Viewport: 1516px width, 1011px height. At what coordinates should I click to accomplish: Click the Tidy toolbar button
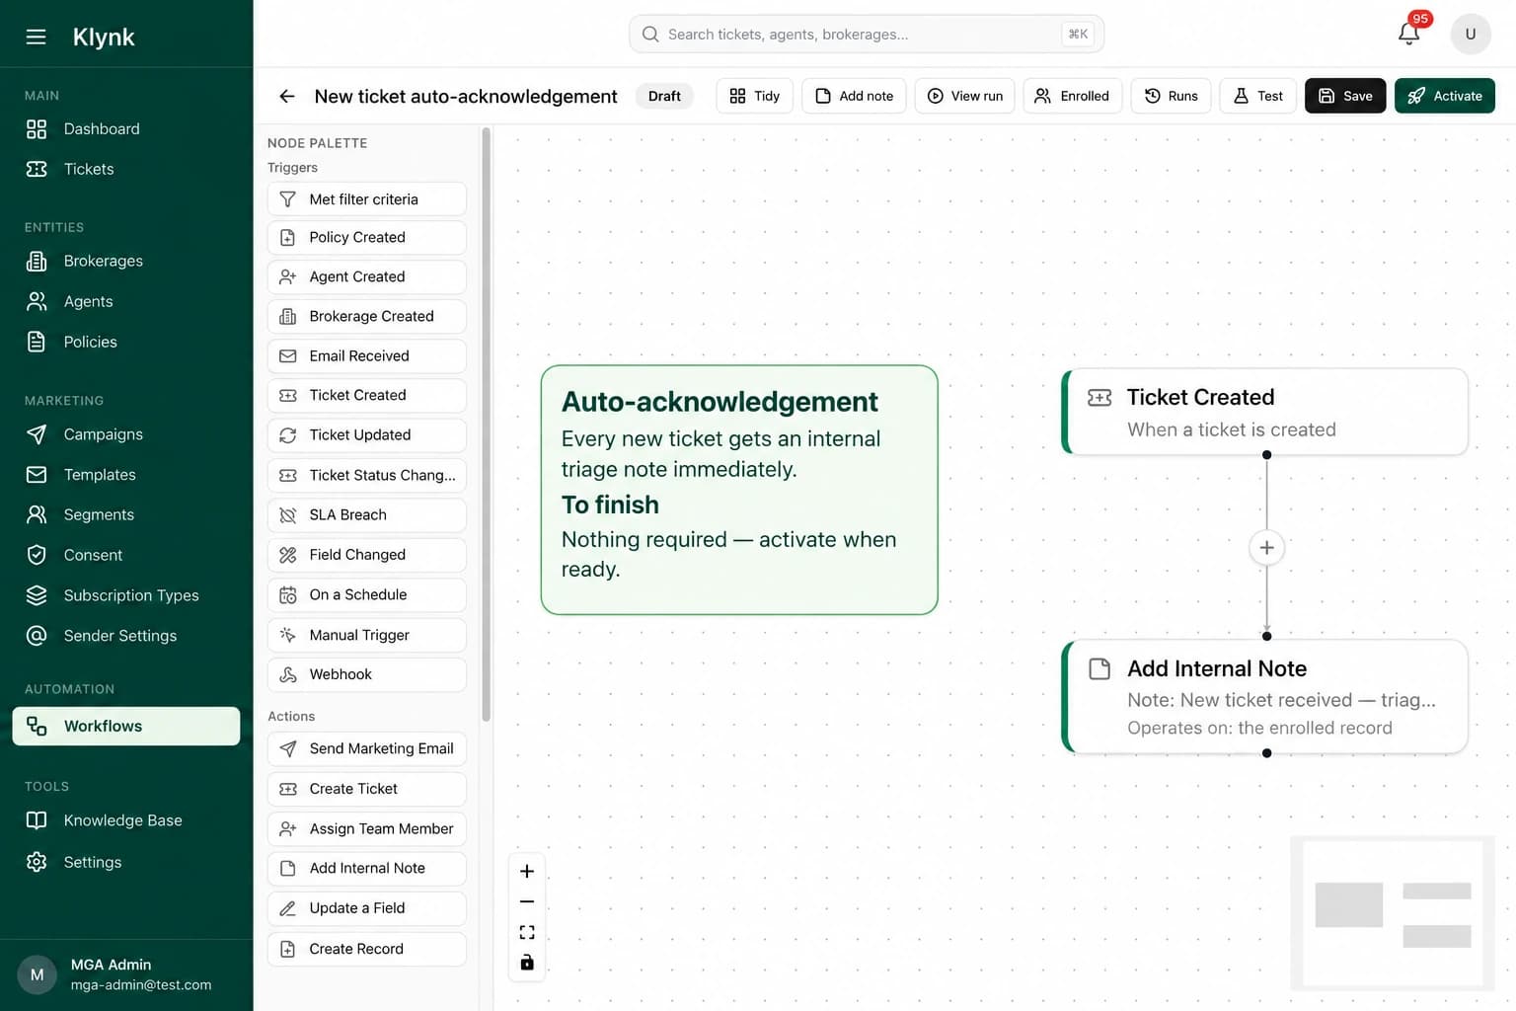pos(754,96)
